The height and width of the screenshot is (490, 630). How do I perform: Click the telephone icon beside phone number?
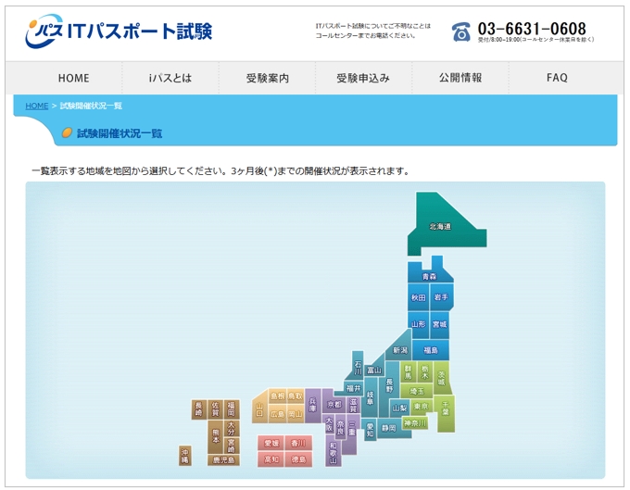pyautogui.click(x=460, y=31)
